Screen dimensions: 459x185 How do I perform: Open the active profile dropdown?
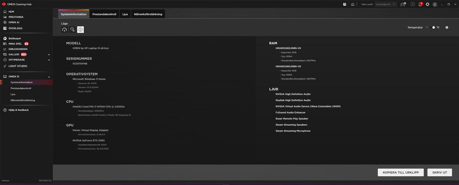point(386,4)
